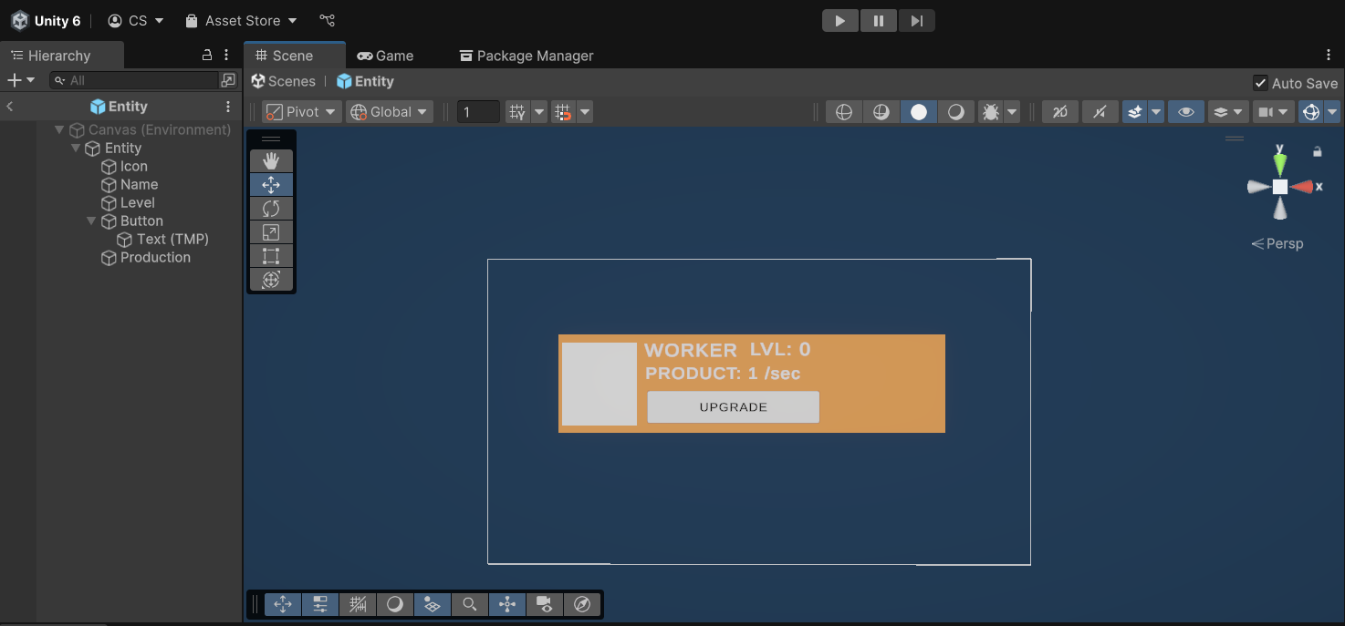Toggle scene visibility eye icon
Screen dimensions: 1345x626
[x=1185, y=112]
